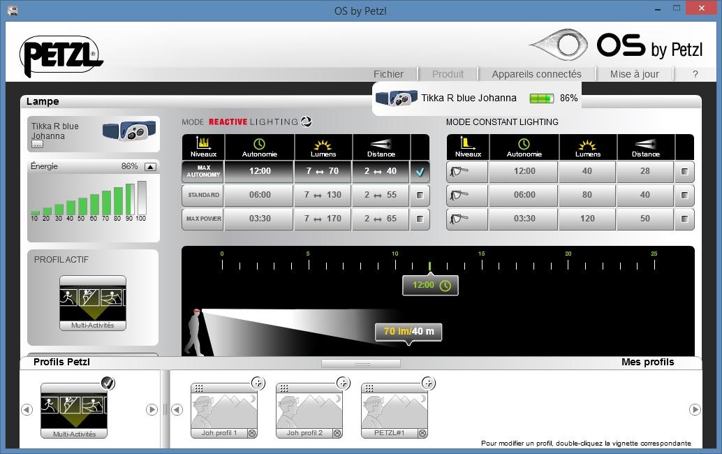Open the Fichier menu

point(388,74)
